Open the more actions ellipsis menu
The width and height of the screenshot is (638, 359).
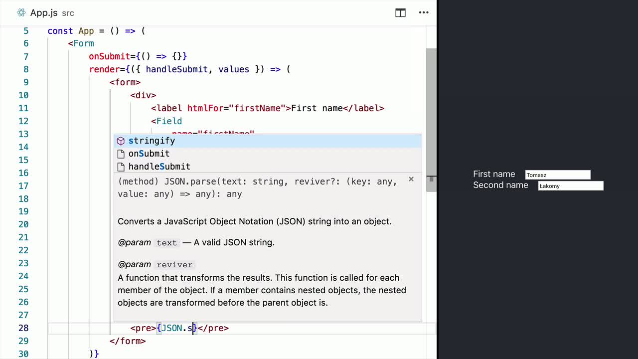coord(423,13)
